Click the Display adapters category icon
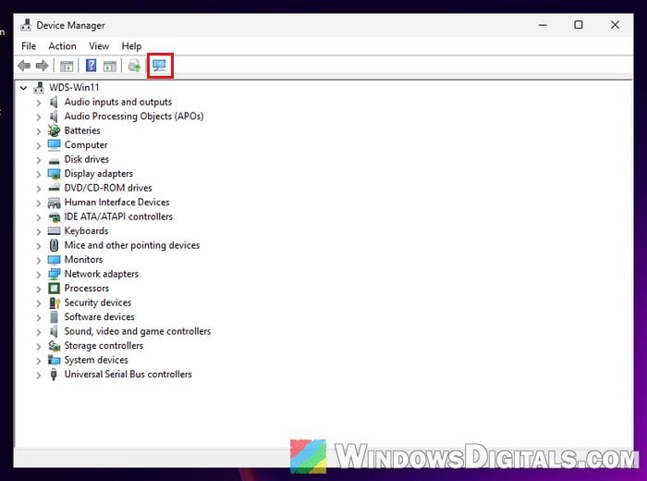Image resolution: width=647 pixels, height=481 pixels. [54, 174]
